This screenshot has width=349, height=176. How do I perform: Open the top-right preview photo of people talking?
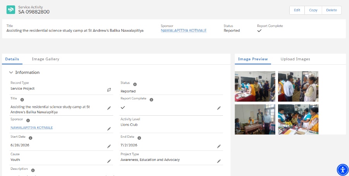coord(298,86)
